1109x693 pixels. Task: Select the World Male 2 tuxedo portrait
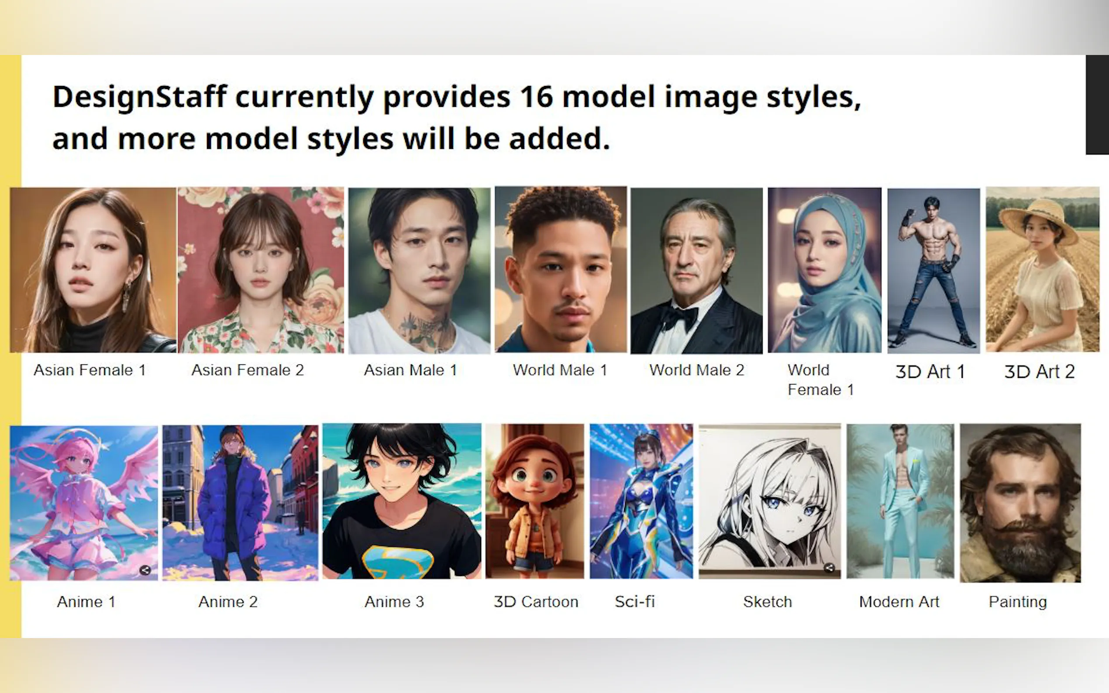coord(696,271)
